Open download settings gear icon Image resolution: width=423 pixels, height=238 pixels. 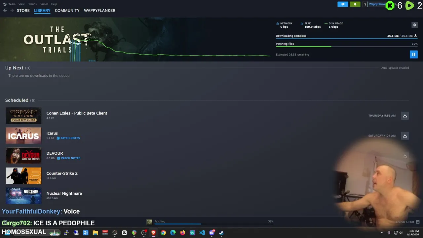[414, 25]
